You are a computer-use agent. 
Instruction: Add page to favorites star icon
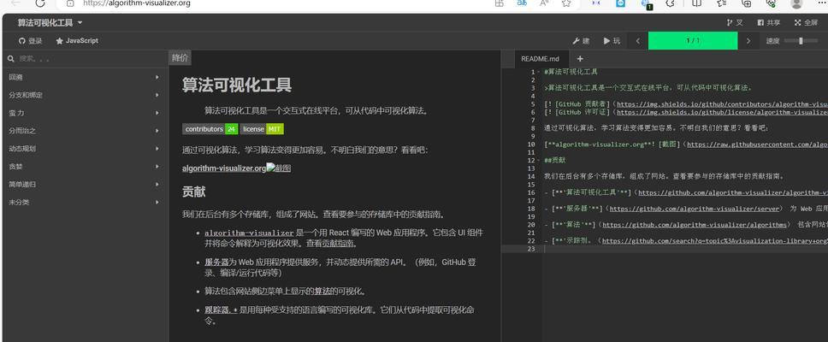[566, 3]
